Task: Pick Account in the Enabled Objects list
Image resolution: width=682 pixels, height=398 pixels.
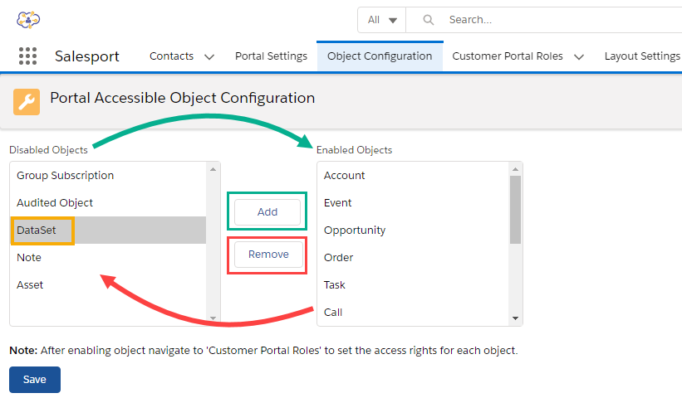Action: [x=345, y=176]
